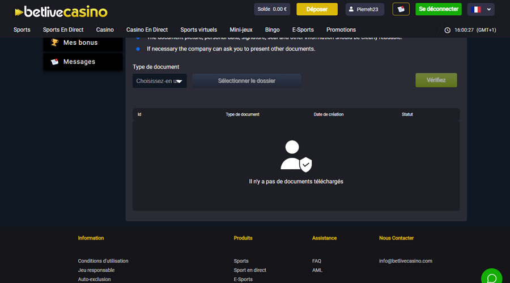Expand the language selector chevron
510x283 pixels.
click(x=488, y=10)
